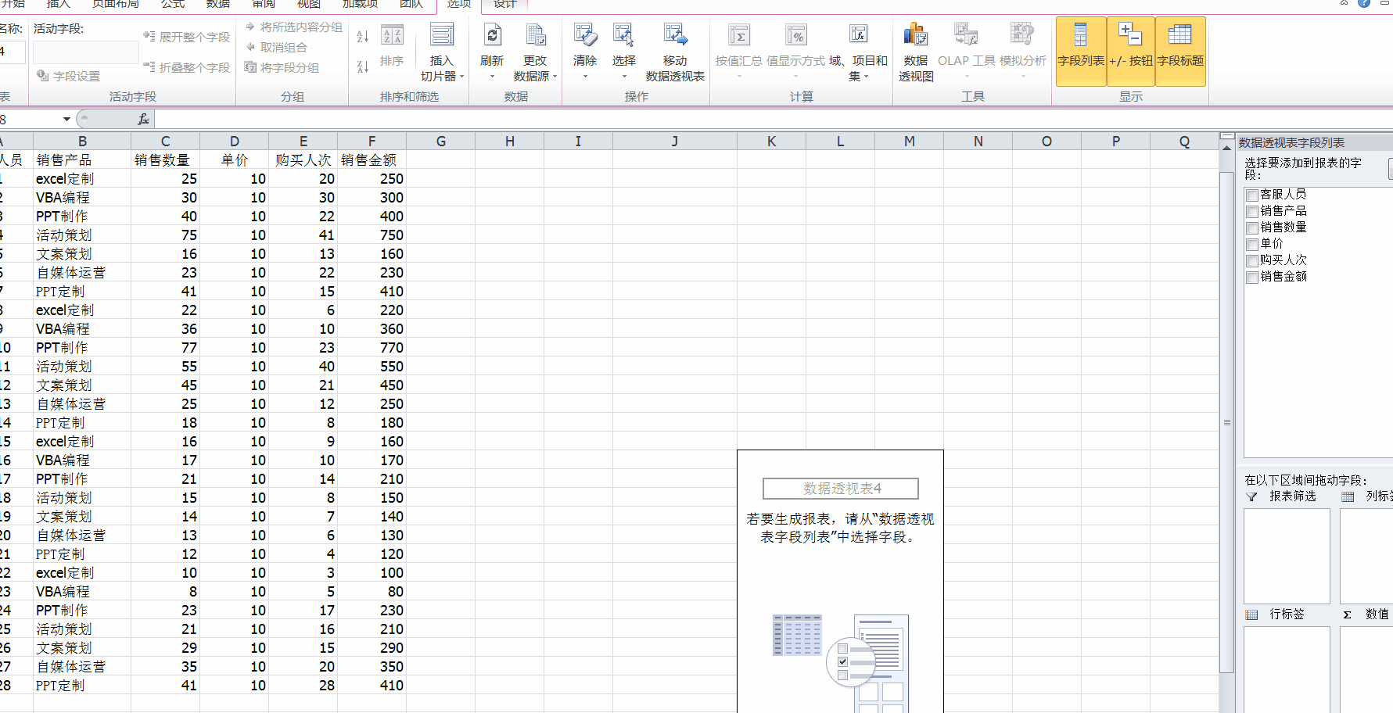This screenshot has width=1393, height=713.
Task: Click the Insert Slicer (插入切片器) icon
Action: click(x=442, y=36)
